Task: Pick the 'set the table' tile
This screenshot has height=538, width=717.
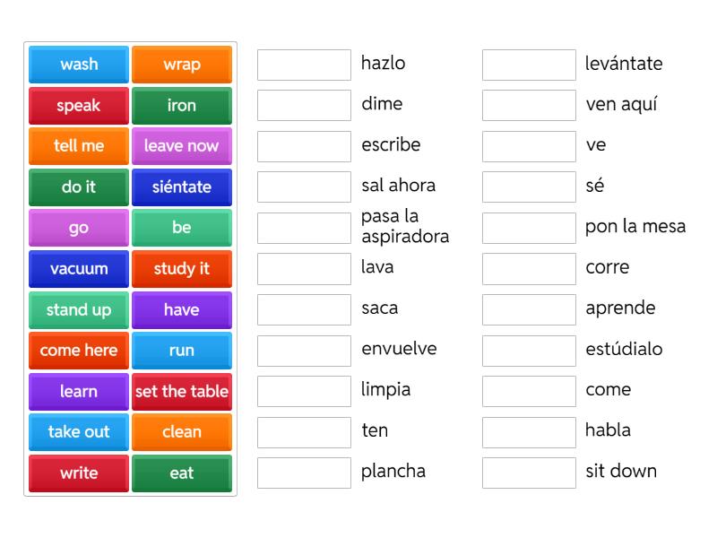Action: click(182, 392)
